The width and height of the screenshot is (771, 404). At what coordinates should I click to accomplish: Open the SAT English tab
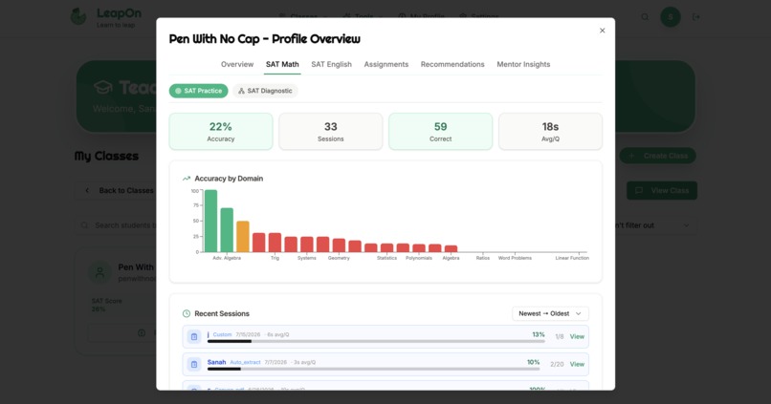[x=331, y=64]
